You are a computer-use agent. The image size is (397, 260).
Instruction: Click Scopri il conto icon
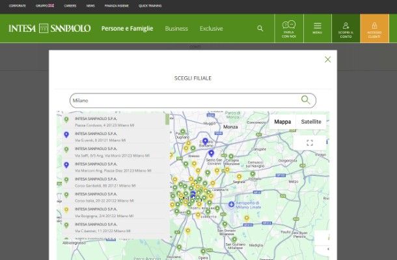346,29
